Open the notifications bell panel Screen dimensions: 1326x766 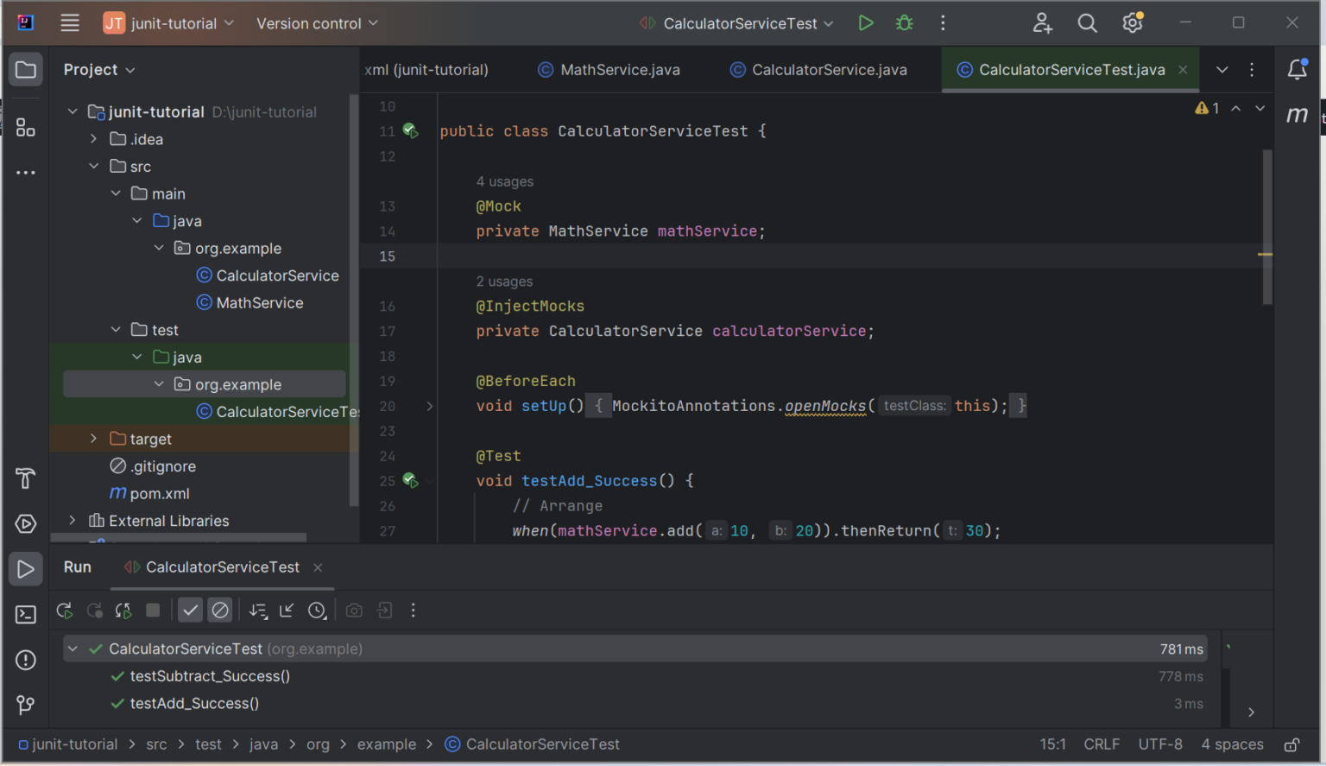click(x=1297, y=70)
